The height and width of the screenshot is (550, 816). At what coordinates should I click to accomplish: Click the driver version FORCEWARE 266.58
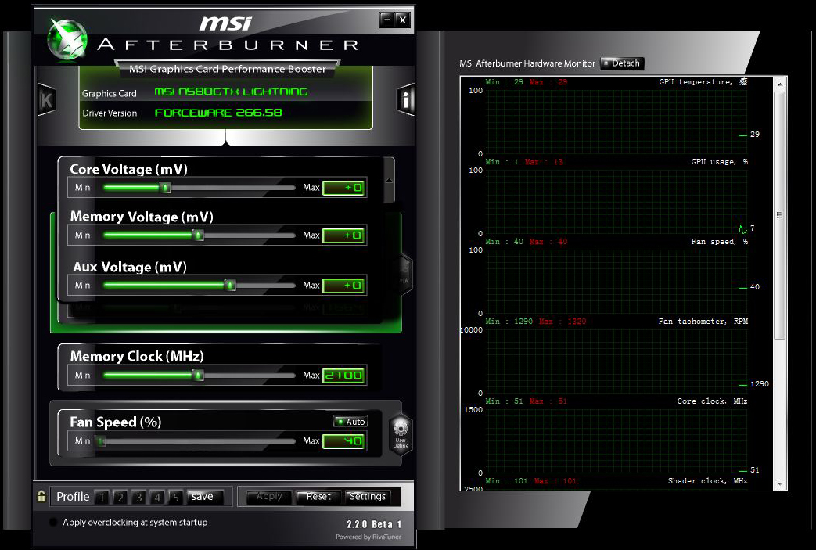(x=218, y=113)
